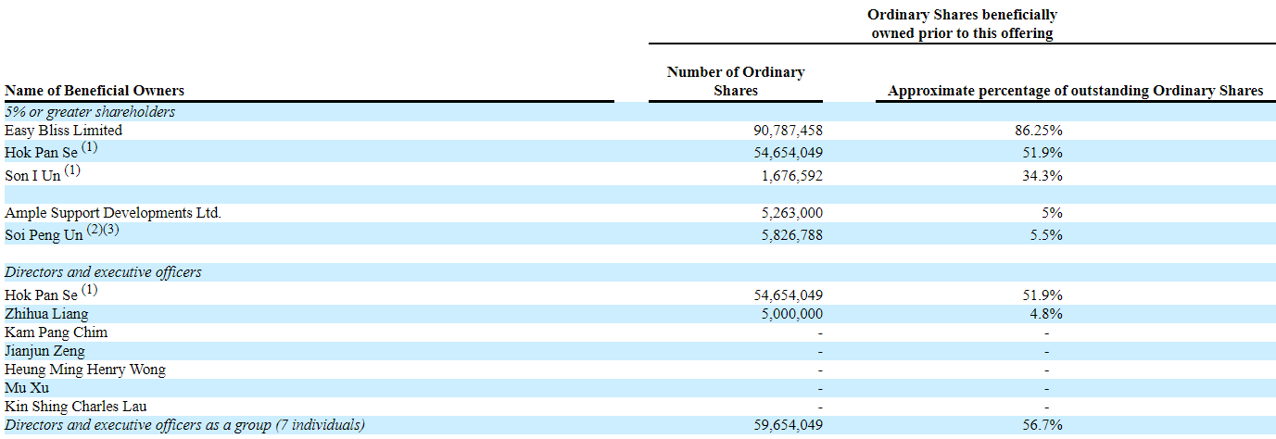The height and width of the screenshot is (439, 1276).
Task: Select the 34.3% percentage cell
Action: click(x=1046, y=175)
